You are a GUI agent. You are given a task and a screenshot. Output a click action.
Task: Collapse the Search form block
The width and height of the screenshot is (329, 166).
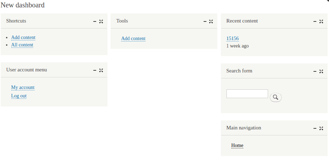click(315, 71)
